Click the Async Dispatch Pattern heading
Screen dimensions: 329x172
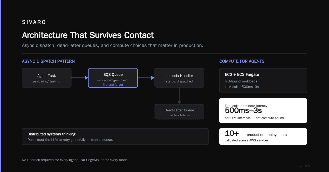48,61
